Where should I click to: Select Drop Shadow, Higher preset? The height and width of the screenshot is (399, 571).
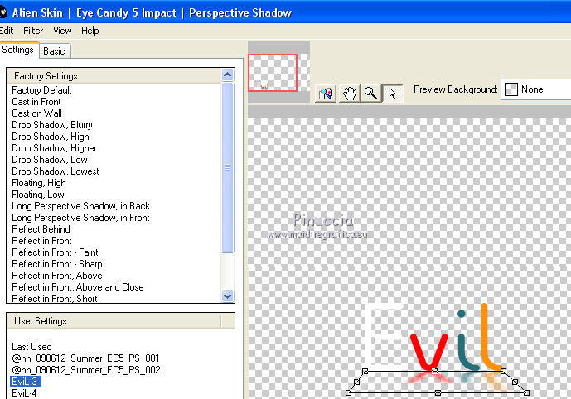pos(54,148)
